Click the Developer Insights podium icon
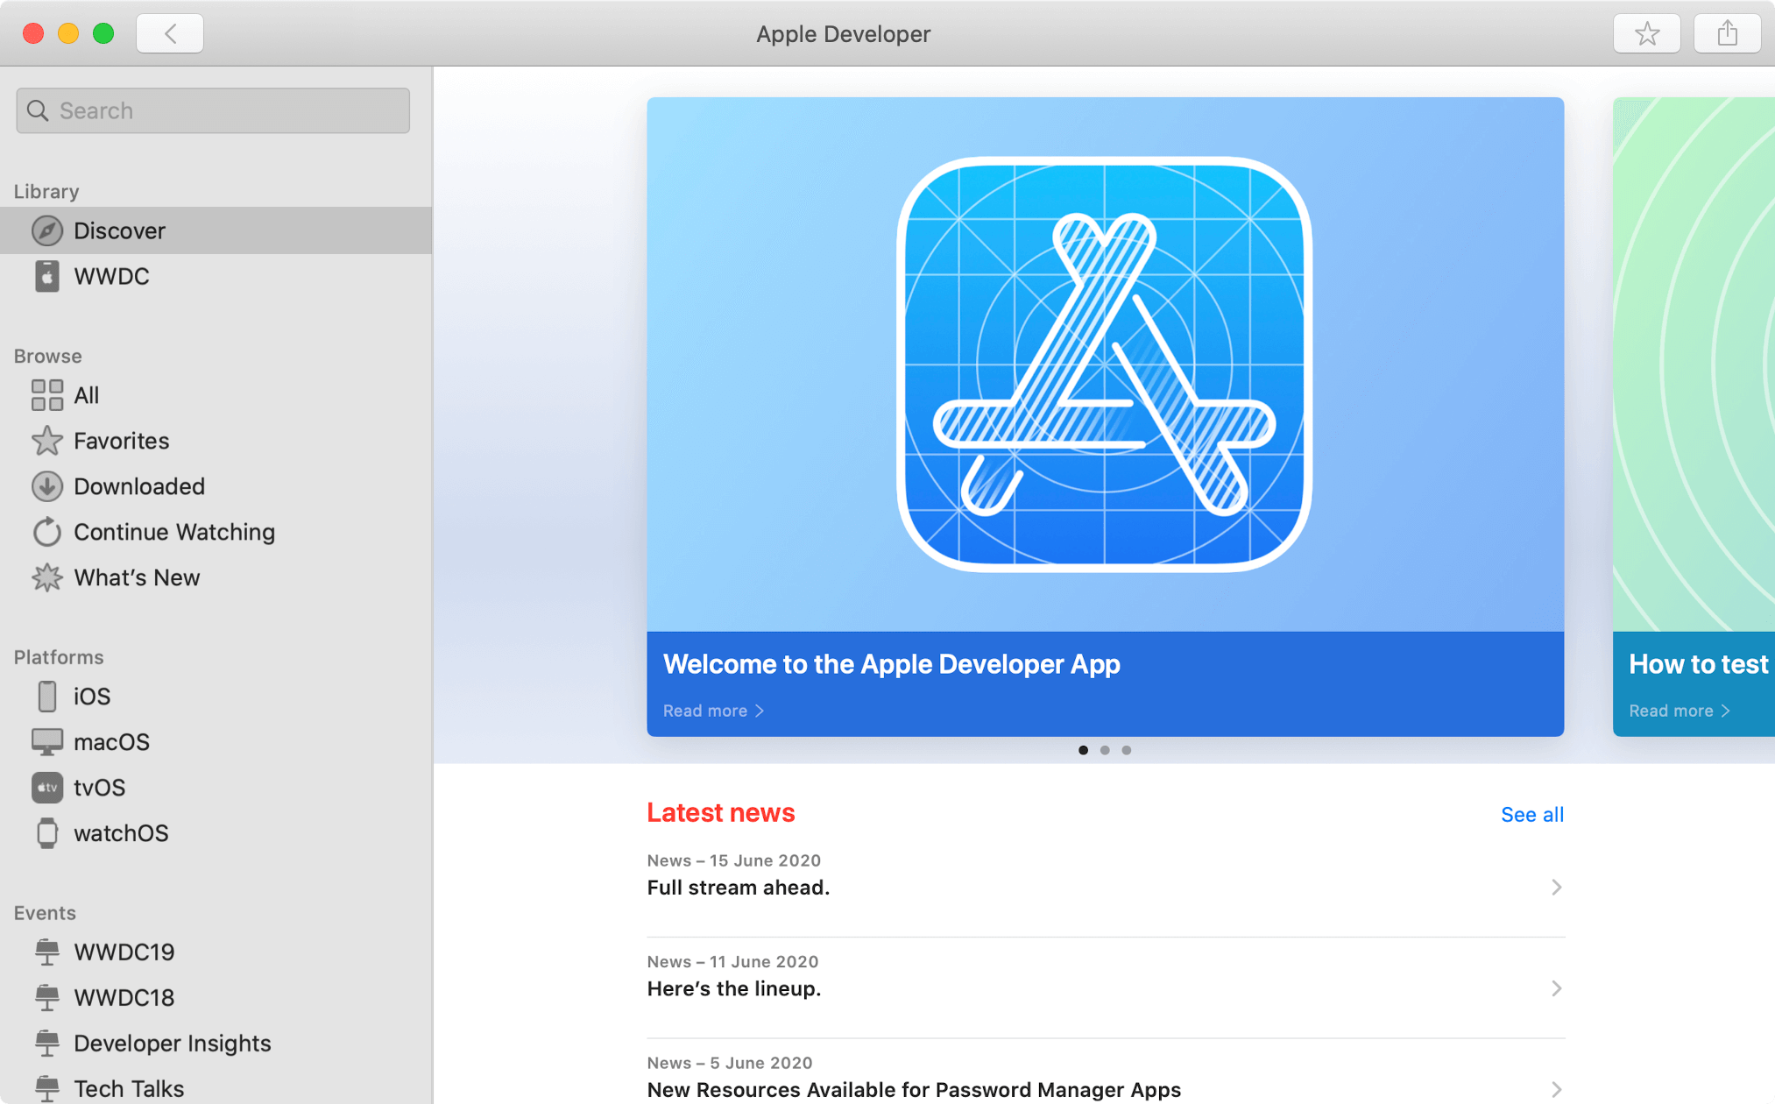 [x=47, y=1043]
